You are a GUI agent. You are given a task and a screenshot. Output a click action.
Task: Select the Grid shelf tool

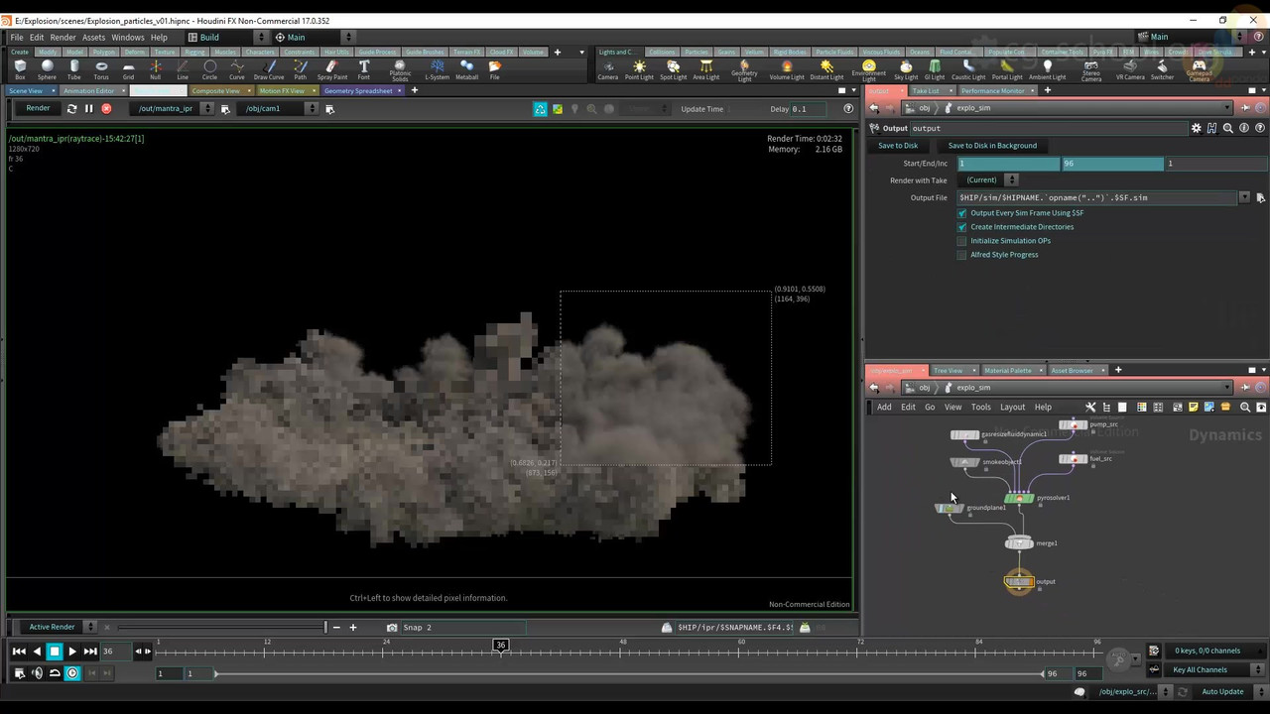click(x=128, y=69)
